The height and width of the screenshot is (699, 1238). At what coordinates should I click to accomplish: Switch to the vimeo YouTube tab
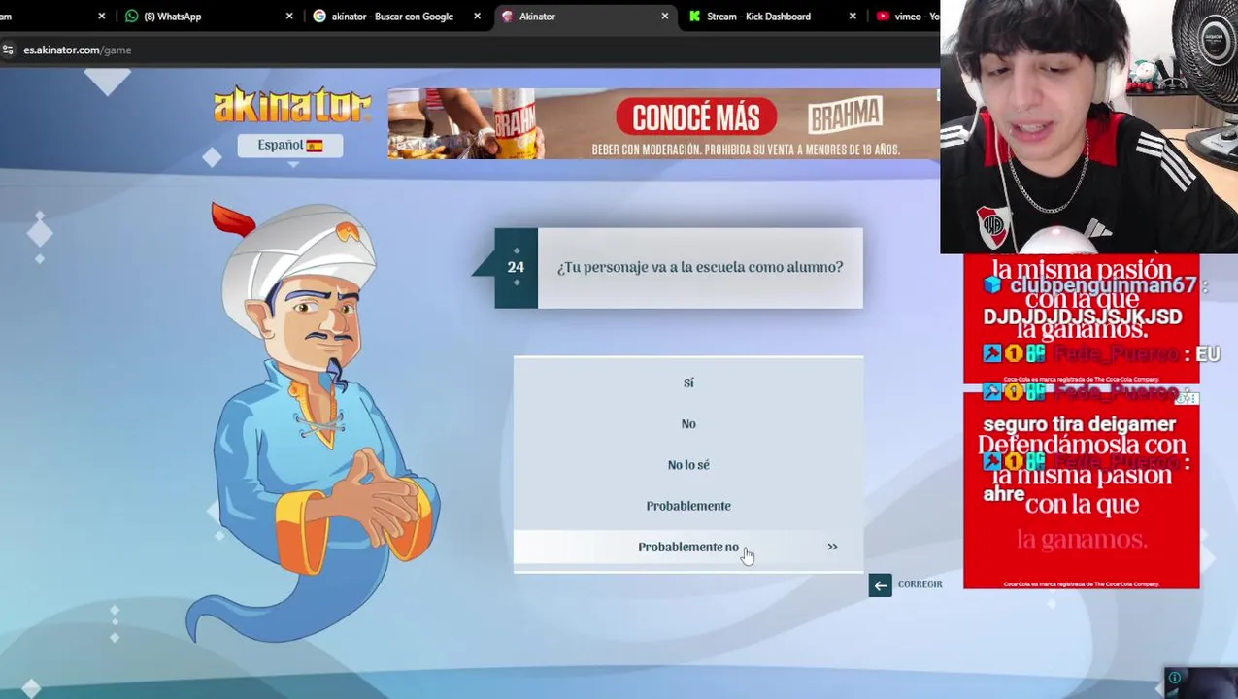[905, 17]
